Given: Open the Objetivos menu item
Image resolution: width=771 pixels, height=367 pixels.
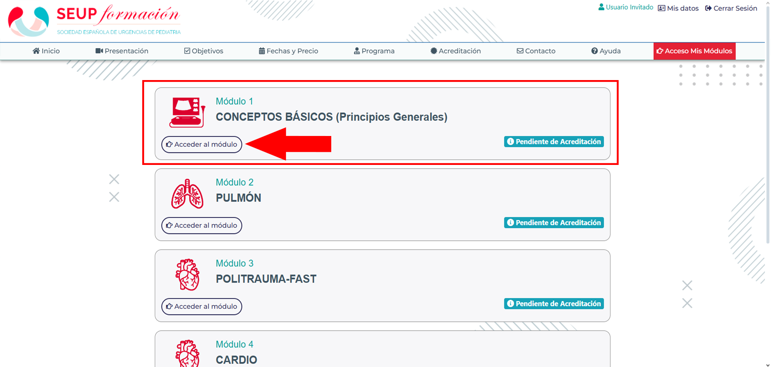Looking at the screenshot, I should point(203,51).
